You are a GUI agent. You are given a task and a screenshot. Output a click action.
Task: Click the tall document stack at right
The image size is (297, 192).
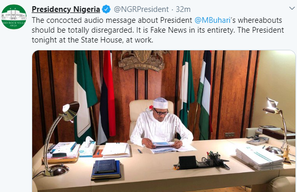click(260, 157)
